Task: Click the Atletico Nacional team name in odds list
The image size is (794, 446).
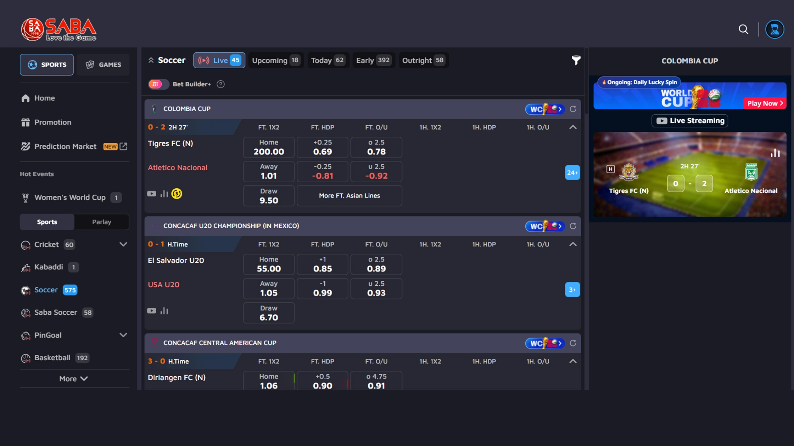Action: pyautogui.click(x=178, y=167)
